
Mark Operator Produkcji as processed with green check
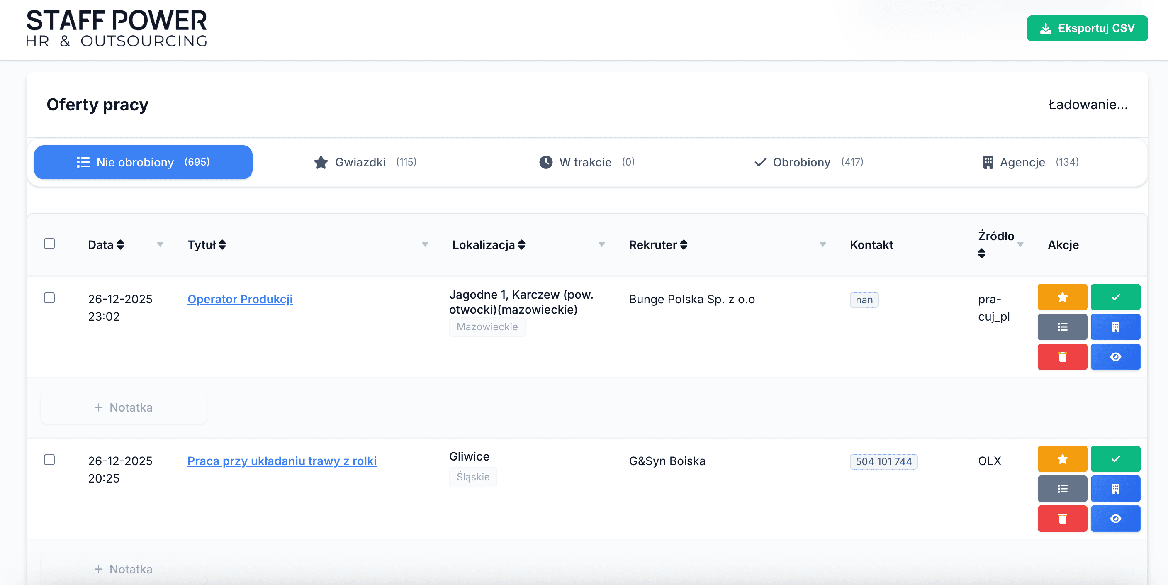(1116, 297)
